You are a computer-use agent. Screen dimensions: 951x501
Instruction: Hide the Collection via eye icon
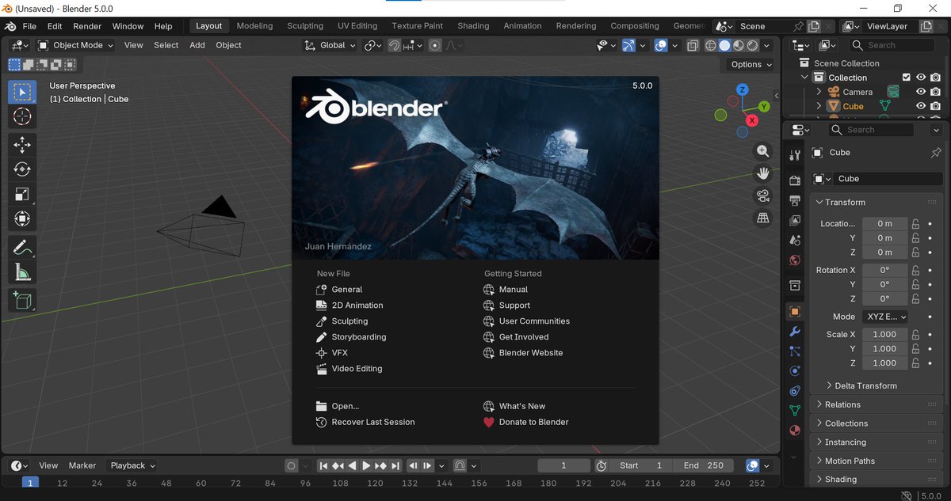[x=921, y=78]
